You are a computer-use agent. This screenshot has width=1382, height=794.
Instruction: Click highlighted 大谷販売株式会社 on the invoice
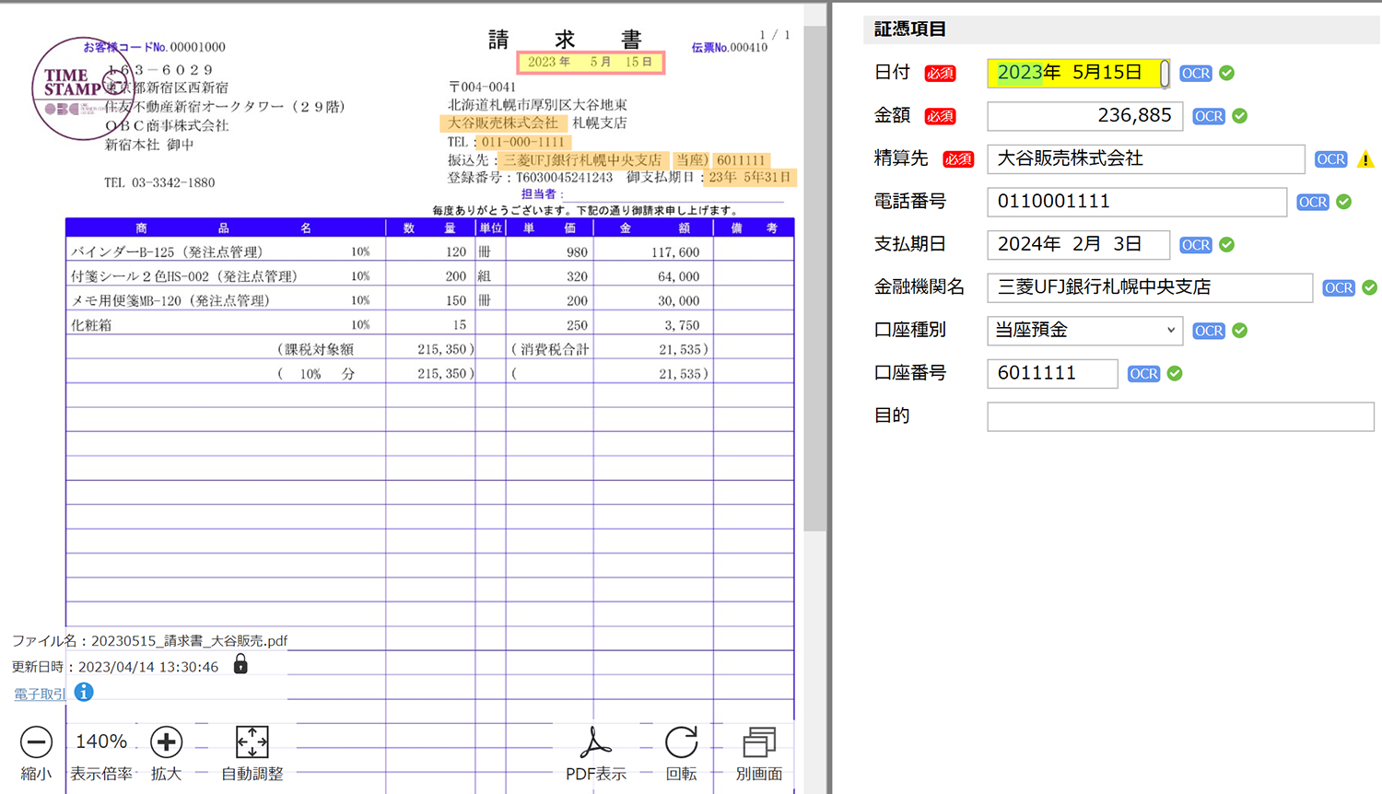click(x=503, y=123)
